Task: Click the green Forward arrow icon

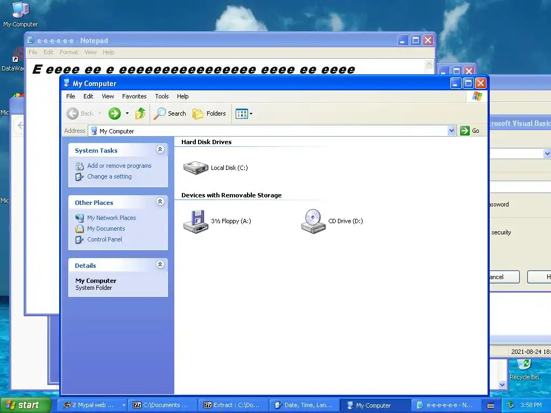Action: (114, 113)
